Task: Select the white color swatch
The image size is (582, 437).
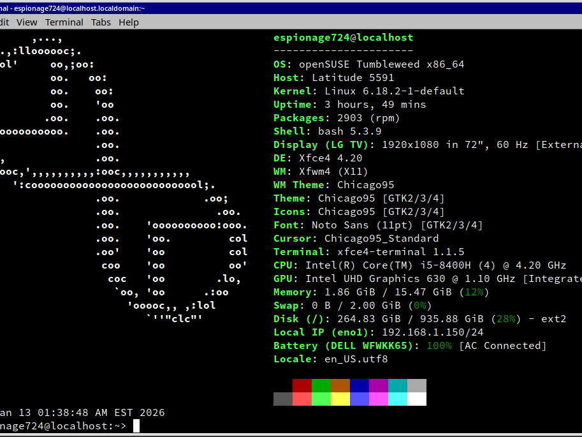Action: pos(416,399)
